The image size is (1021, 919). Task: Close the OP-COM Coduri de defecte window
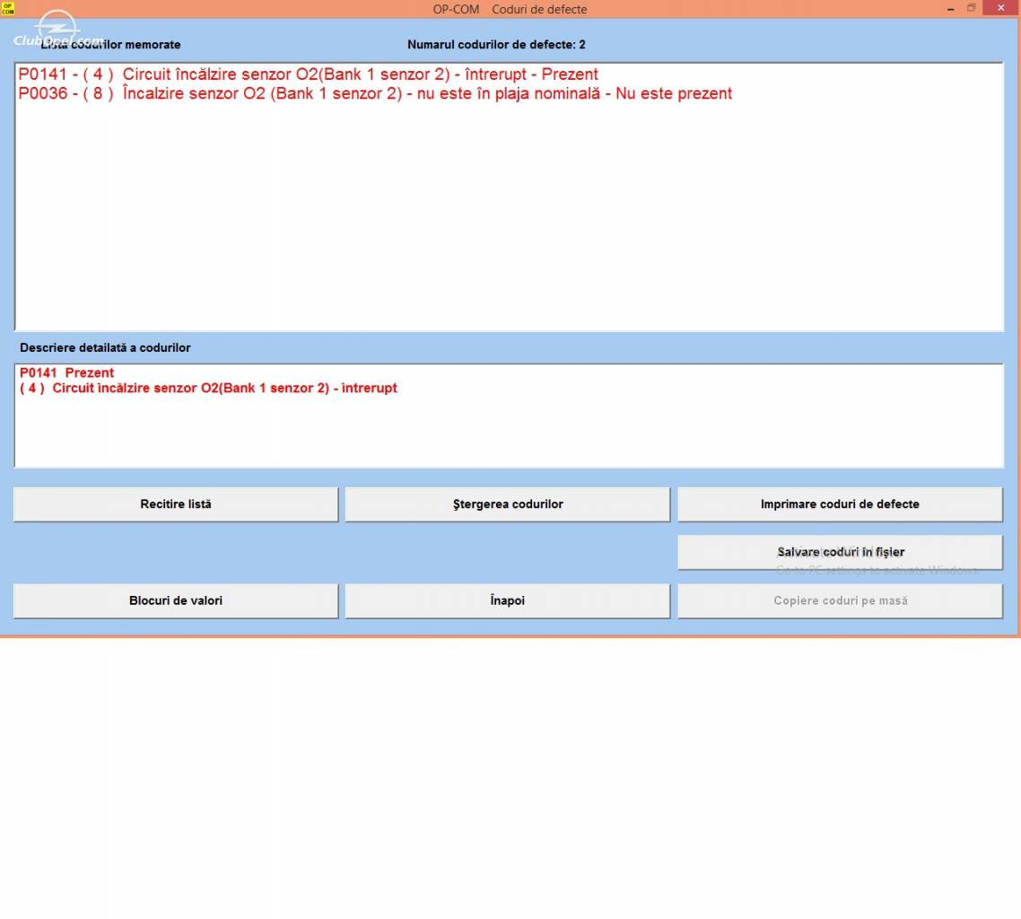click(1001, 8)
